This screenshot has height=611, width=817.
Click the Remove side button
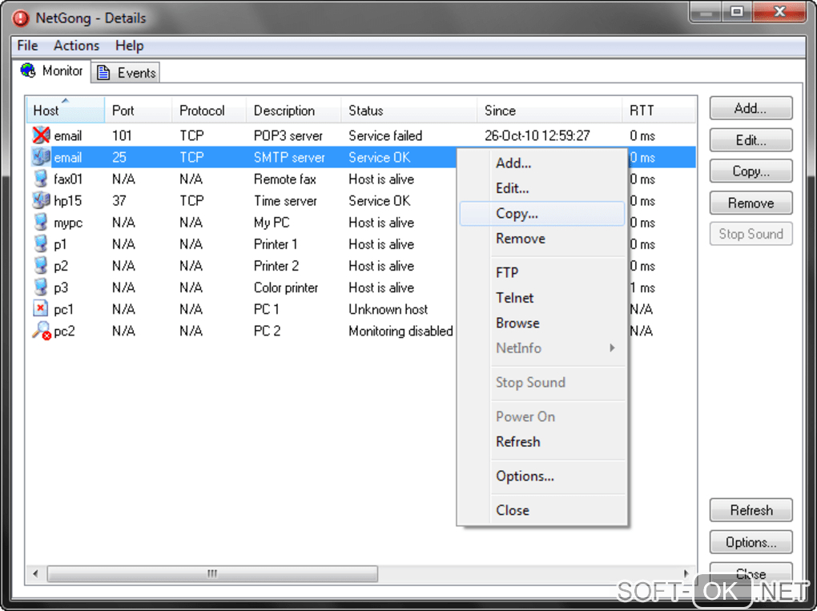(x=751, y=203)
